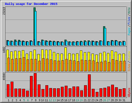Select the red KBytes bar for day 7
The height and width of the screenshot is (103, 132).
point(31,86)
